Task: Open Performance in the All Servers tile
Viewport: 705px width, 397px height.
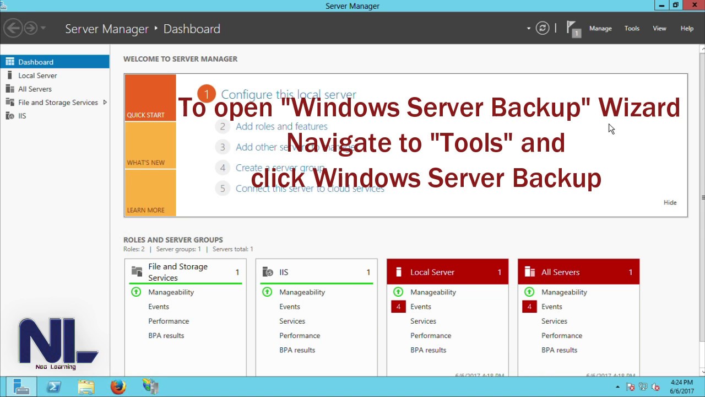Action: 562,335
